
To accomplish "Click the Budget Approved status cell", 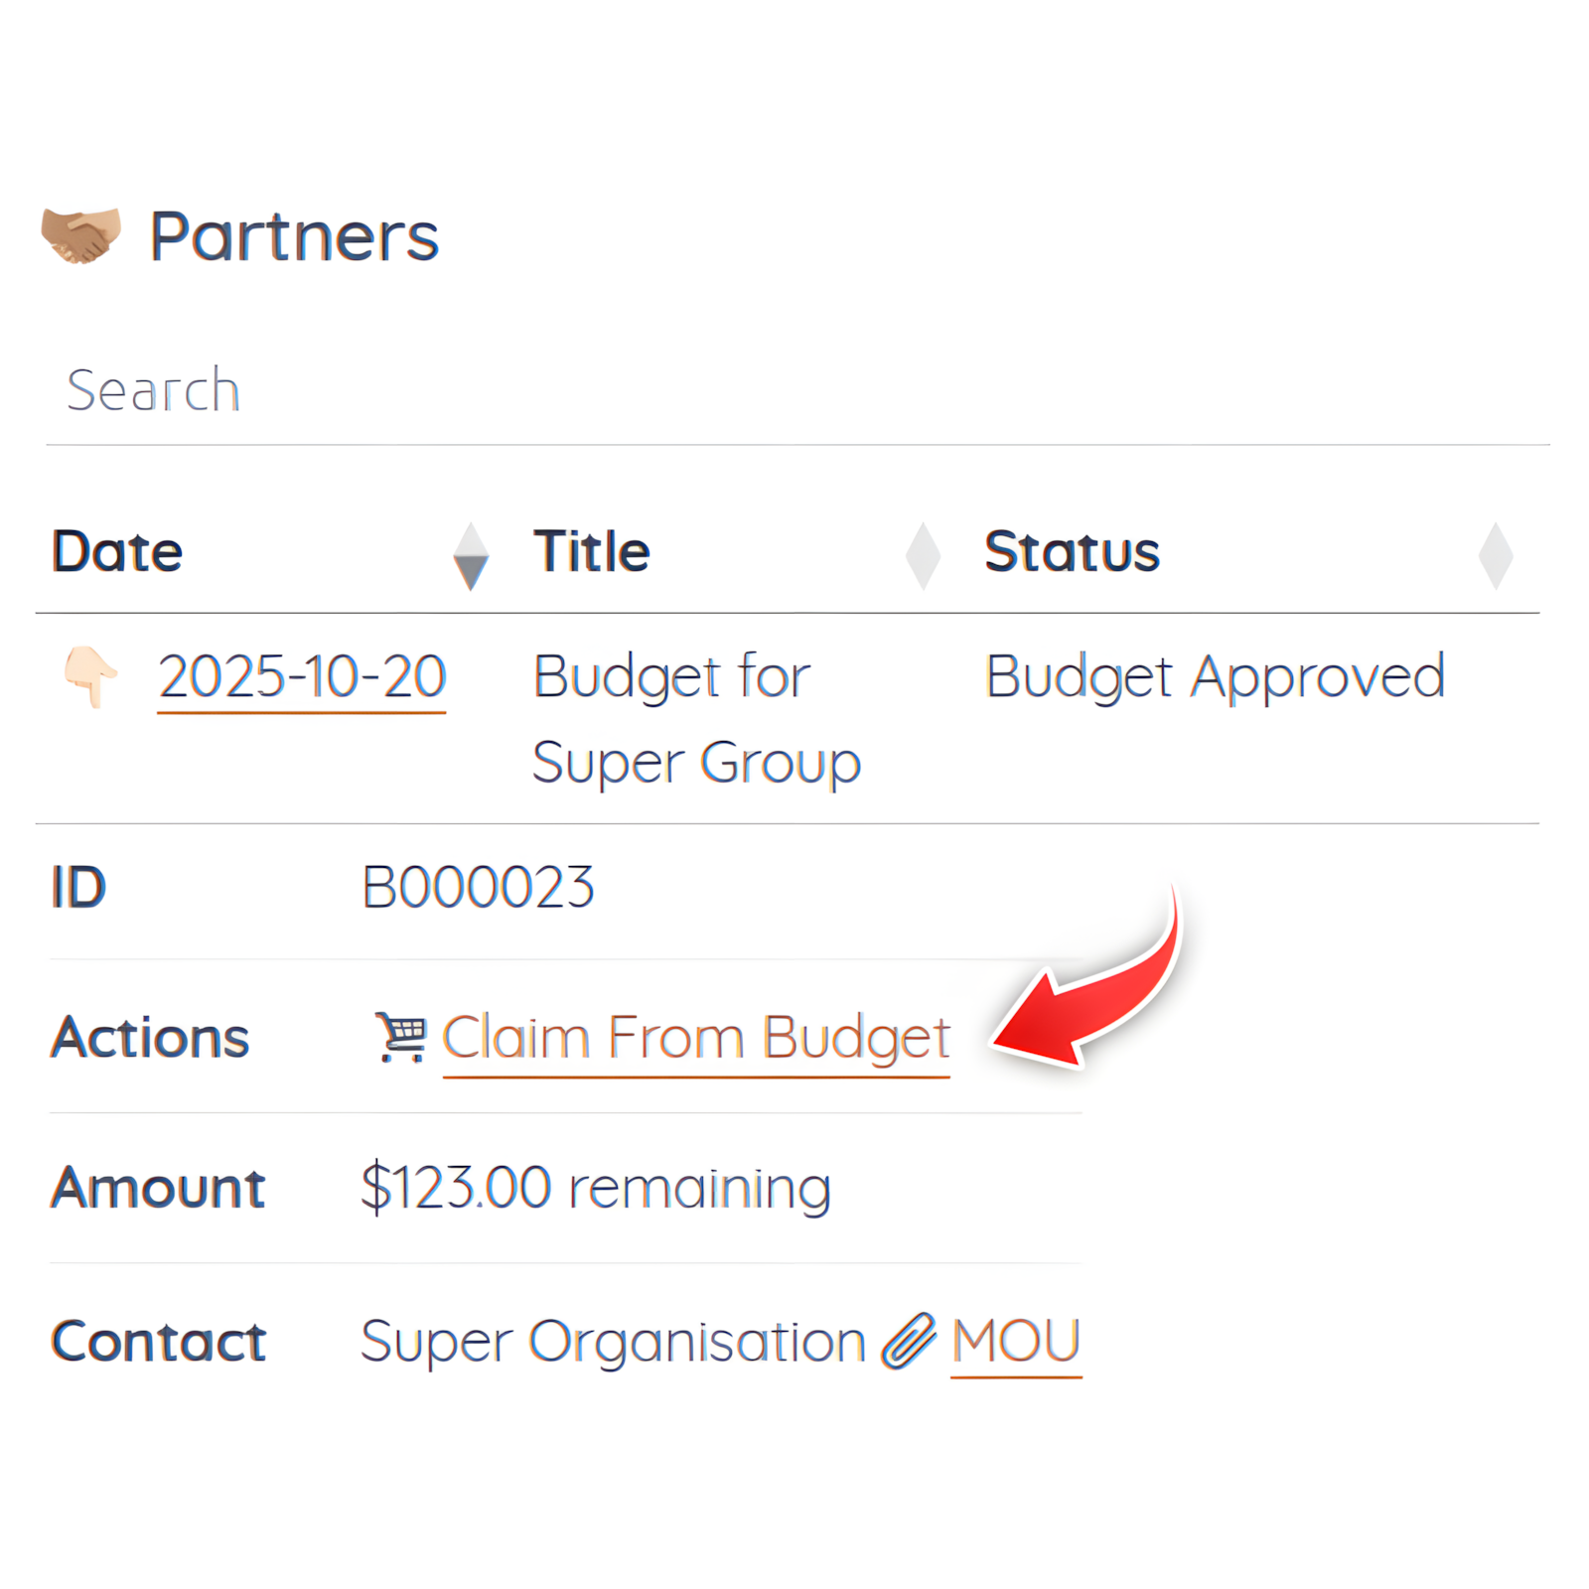I will click(x=1214, y=677).
